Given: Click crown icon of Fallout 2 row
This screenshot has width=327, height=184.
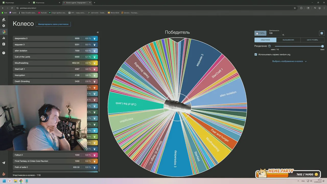Looking at the screenshot, I should [95, 155].
